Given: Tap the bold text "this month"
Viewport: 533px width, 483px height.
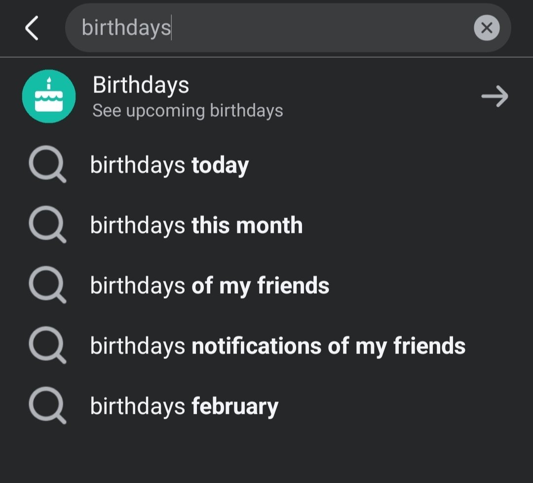Looking at the screenshot, I should click(x=247, y=226).
